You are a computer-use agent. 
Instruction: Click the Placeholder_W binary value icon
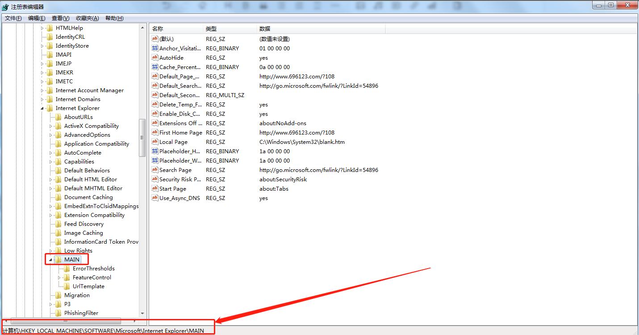155,160
